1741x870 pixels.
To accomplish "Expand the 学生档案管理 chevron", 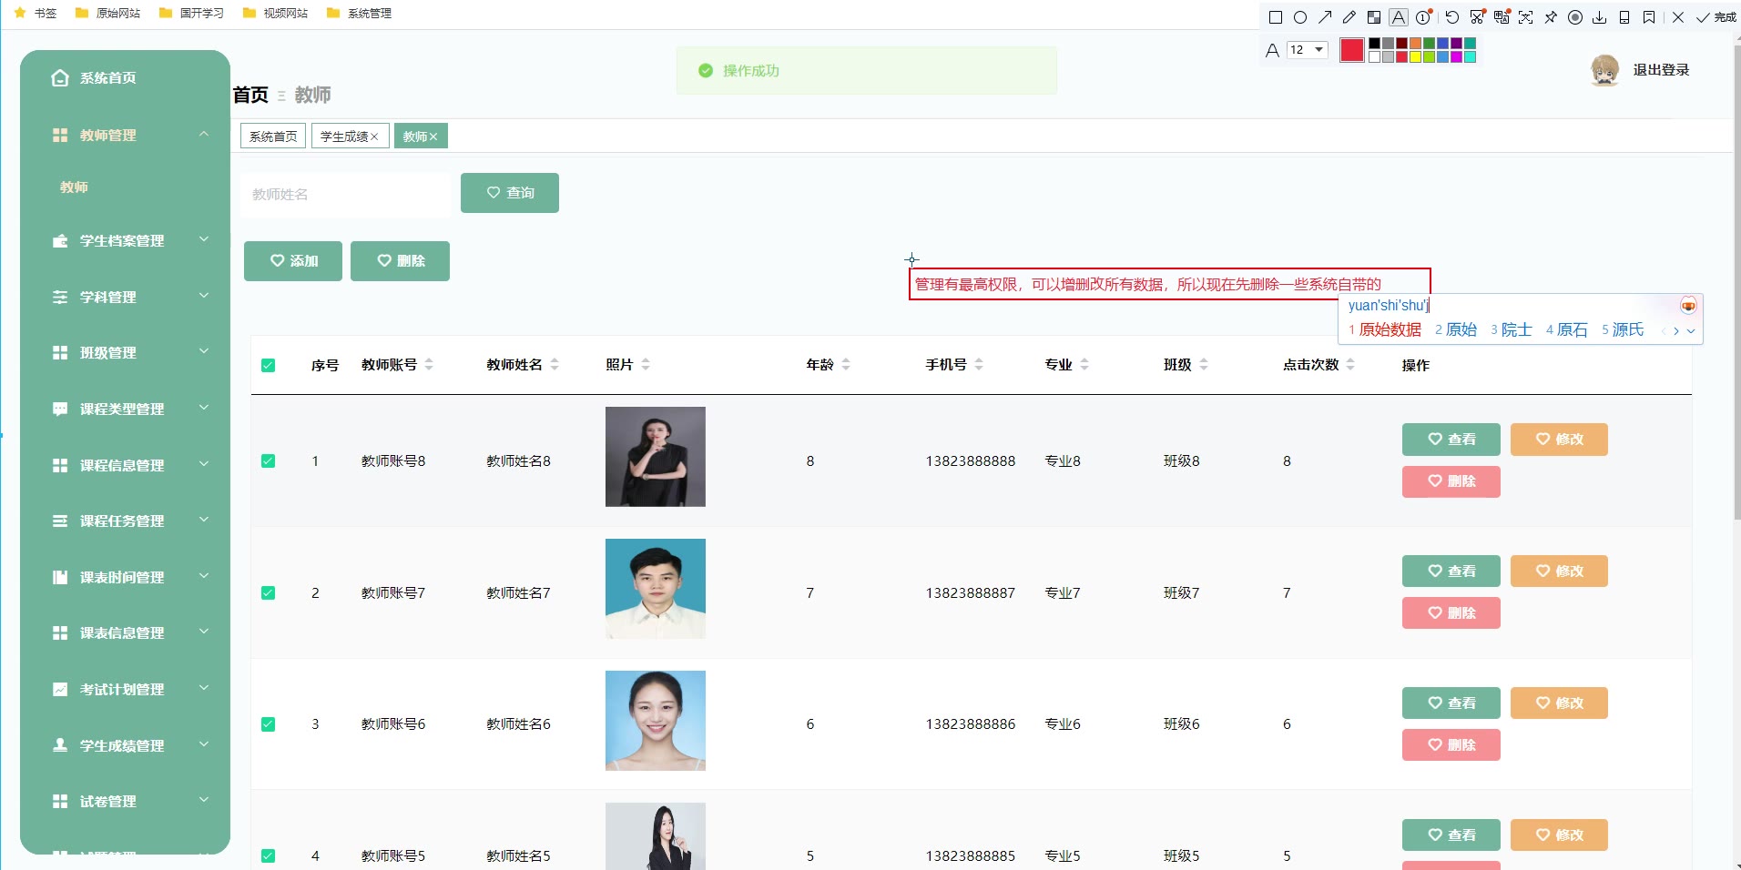I will (x=204, y=239).
